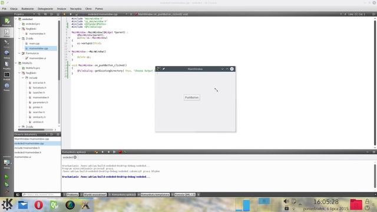The image size is (377, 212).
Task: Select ededed.pro in project tree
Action: coord(33,24)
